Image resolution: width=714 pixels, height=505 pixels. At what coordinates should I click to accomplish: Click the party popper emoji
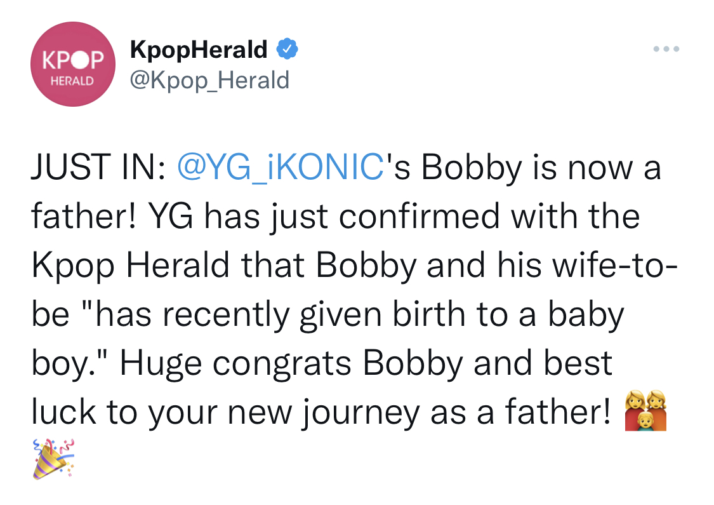53,459
